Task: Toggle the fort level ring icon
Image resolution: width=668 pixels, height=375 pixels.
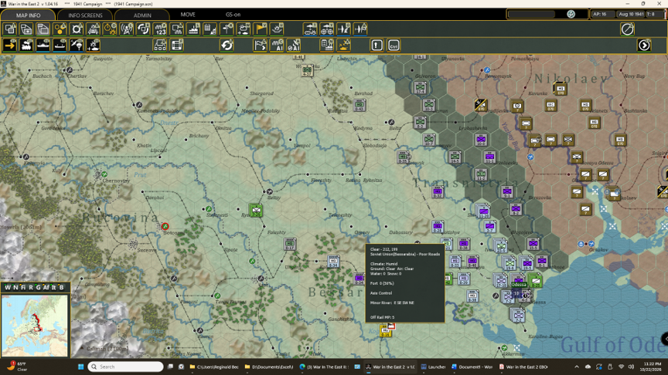Action: coord(77,29)
